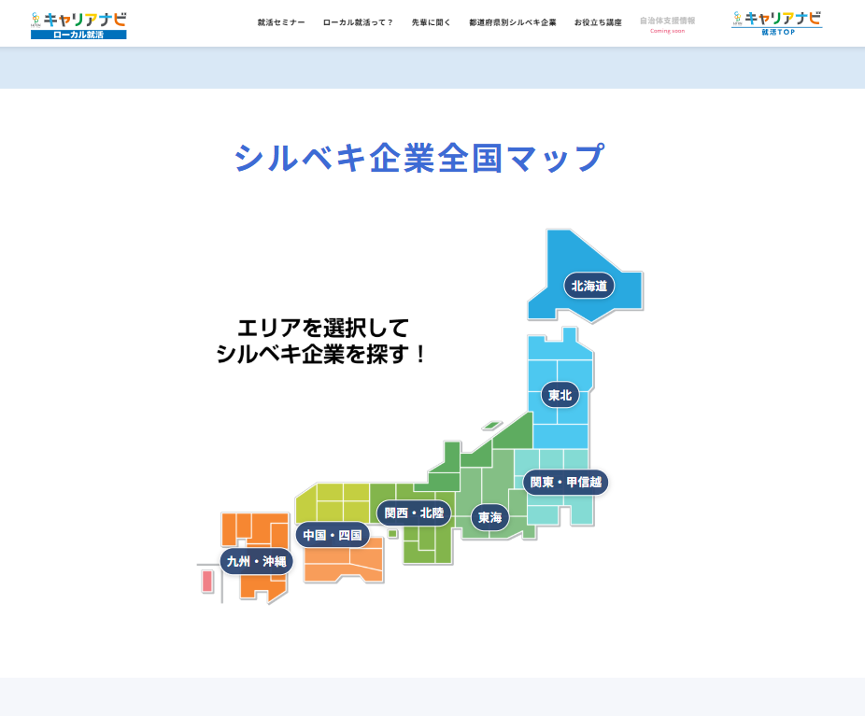Click the シルベキ企業全国マップ heading

pos(419,158)
